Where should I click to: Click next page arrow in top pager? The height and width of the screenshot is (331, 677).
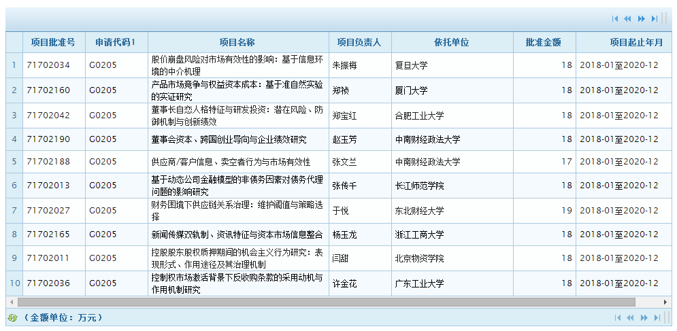(x=642, y=19)
